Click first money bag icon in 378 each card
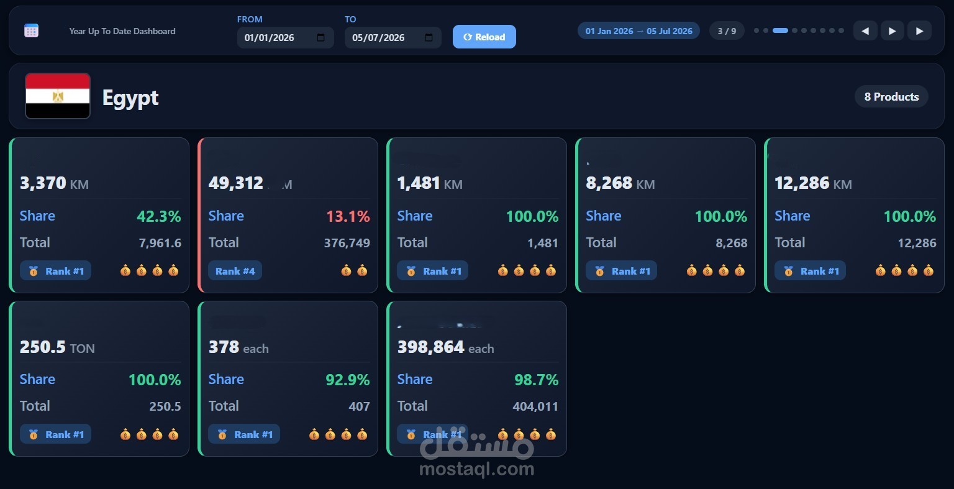The image size is (954, 489). click(x=314, y=434)
